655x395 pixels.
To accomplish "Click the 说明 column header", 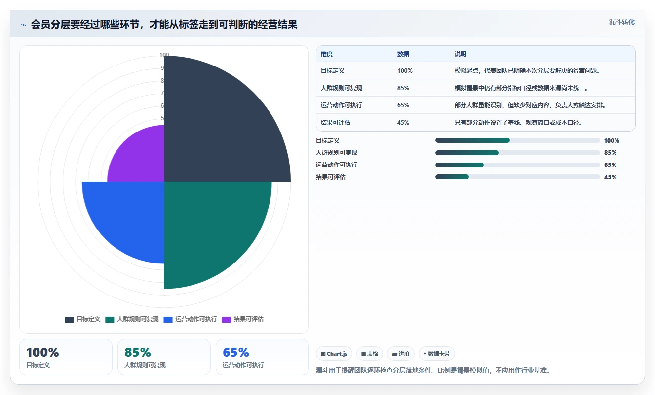I will pos(461,54).
